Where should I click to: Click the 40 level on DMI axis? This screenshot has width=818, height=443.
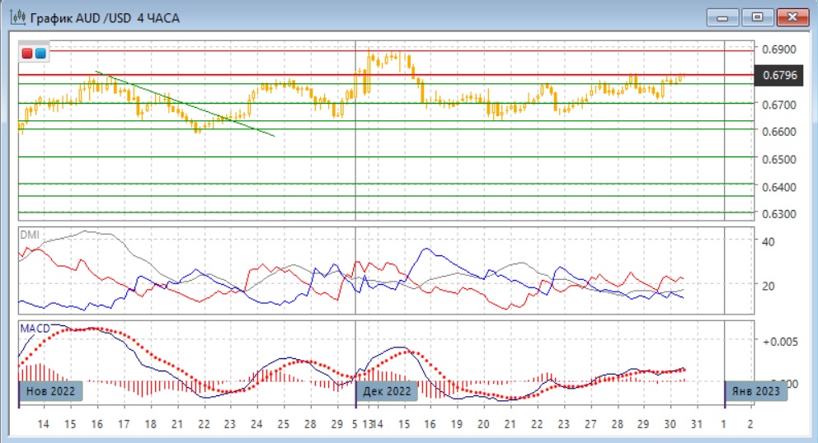[x=771, y=241]
